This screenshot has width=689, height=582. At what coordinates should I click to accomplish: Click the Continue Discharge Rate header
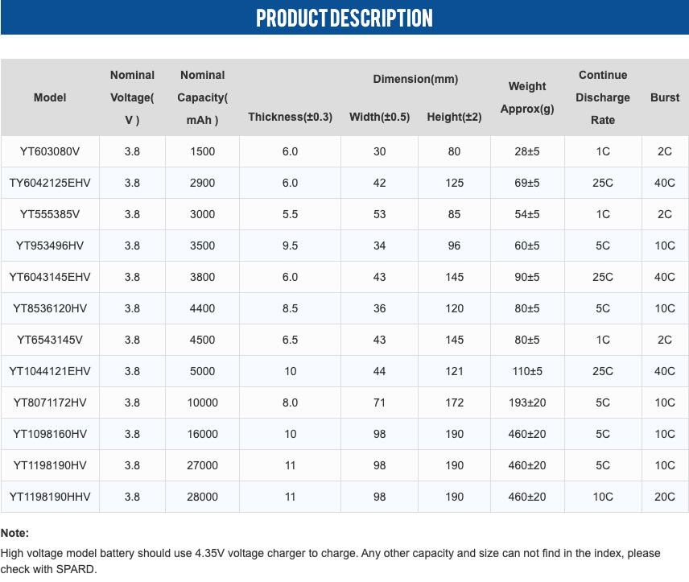tap(603, 97)
